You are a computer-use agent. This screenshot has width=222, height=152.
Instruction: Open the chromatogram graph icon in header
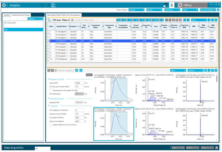(x=54, y=5)
